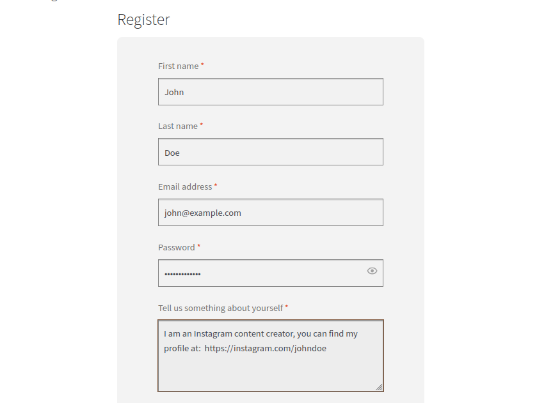Select the Email address input field
The image size is (537, 403).
tap(271, 212)
